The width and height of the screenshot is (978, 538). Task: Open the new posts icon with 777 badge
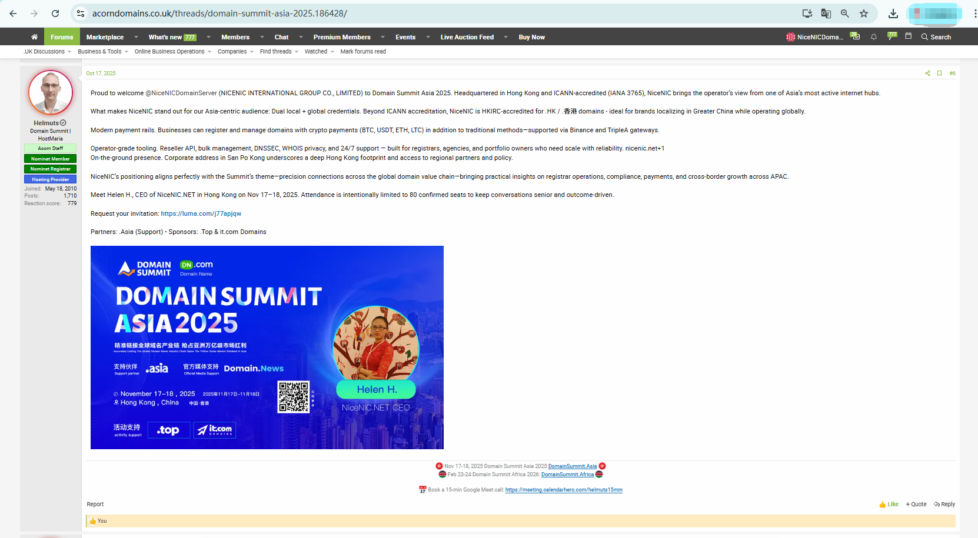pos(891,36)
